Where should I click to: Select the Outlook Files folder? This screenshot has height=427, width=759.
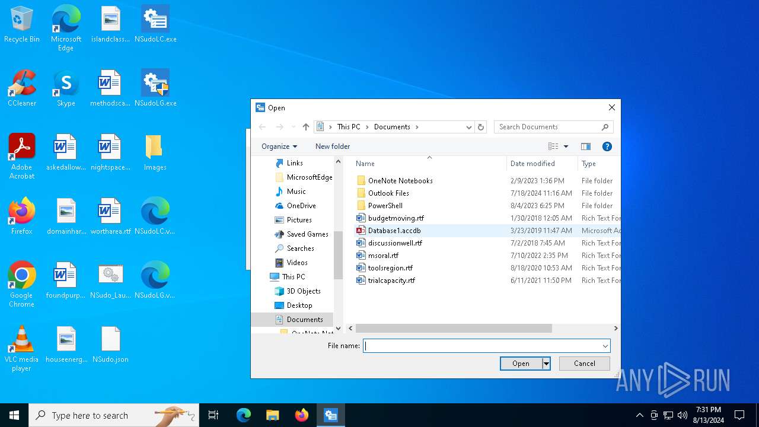click(388, 193)
